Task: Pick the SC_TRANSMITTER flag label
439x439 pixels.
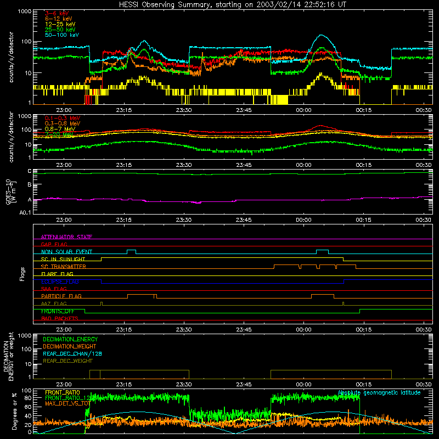Action: tap(63, 267)
